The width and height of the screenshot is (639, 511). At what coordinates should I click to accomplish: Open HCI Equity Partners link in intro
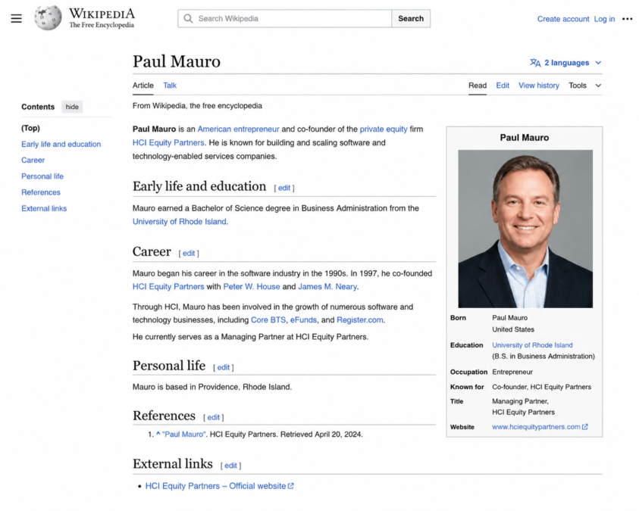coord(168,142)
